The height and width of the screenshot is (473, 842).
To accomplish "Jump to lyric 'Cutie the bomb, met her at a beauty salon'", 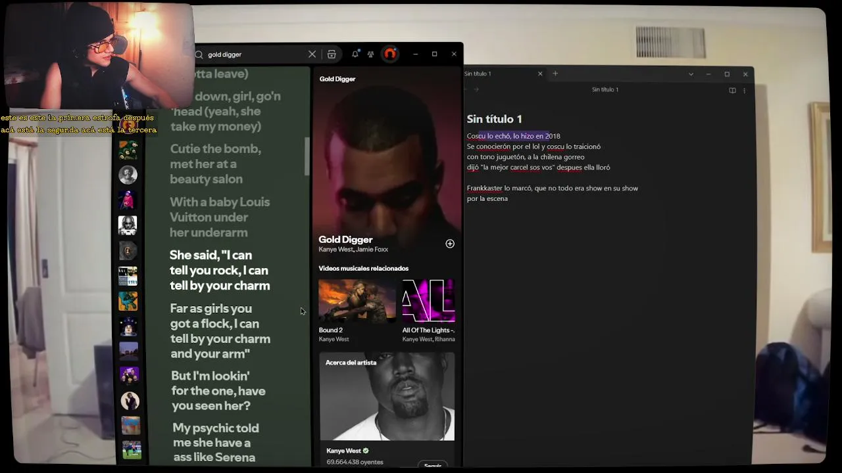I will [x=215, y=164].
